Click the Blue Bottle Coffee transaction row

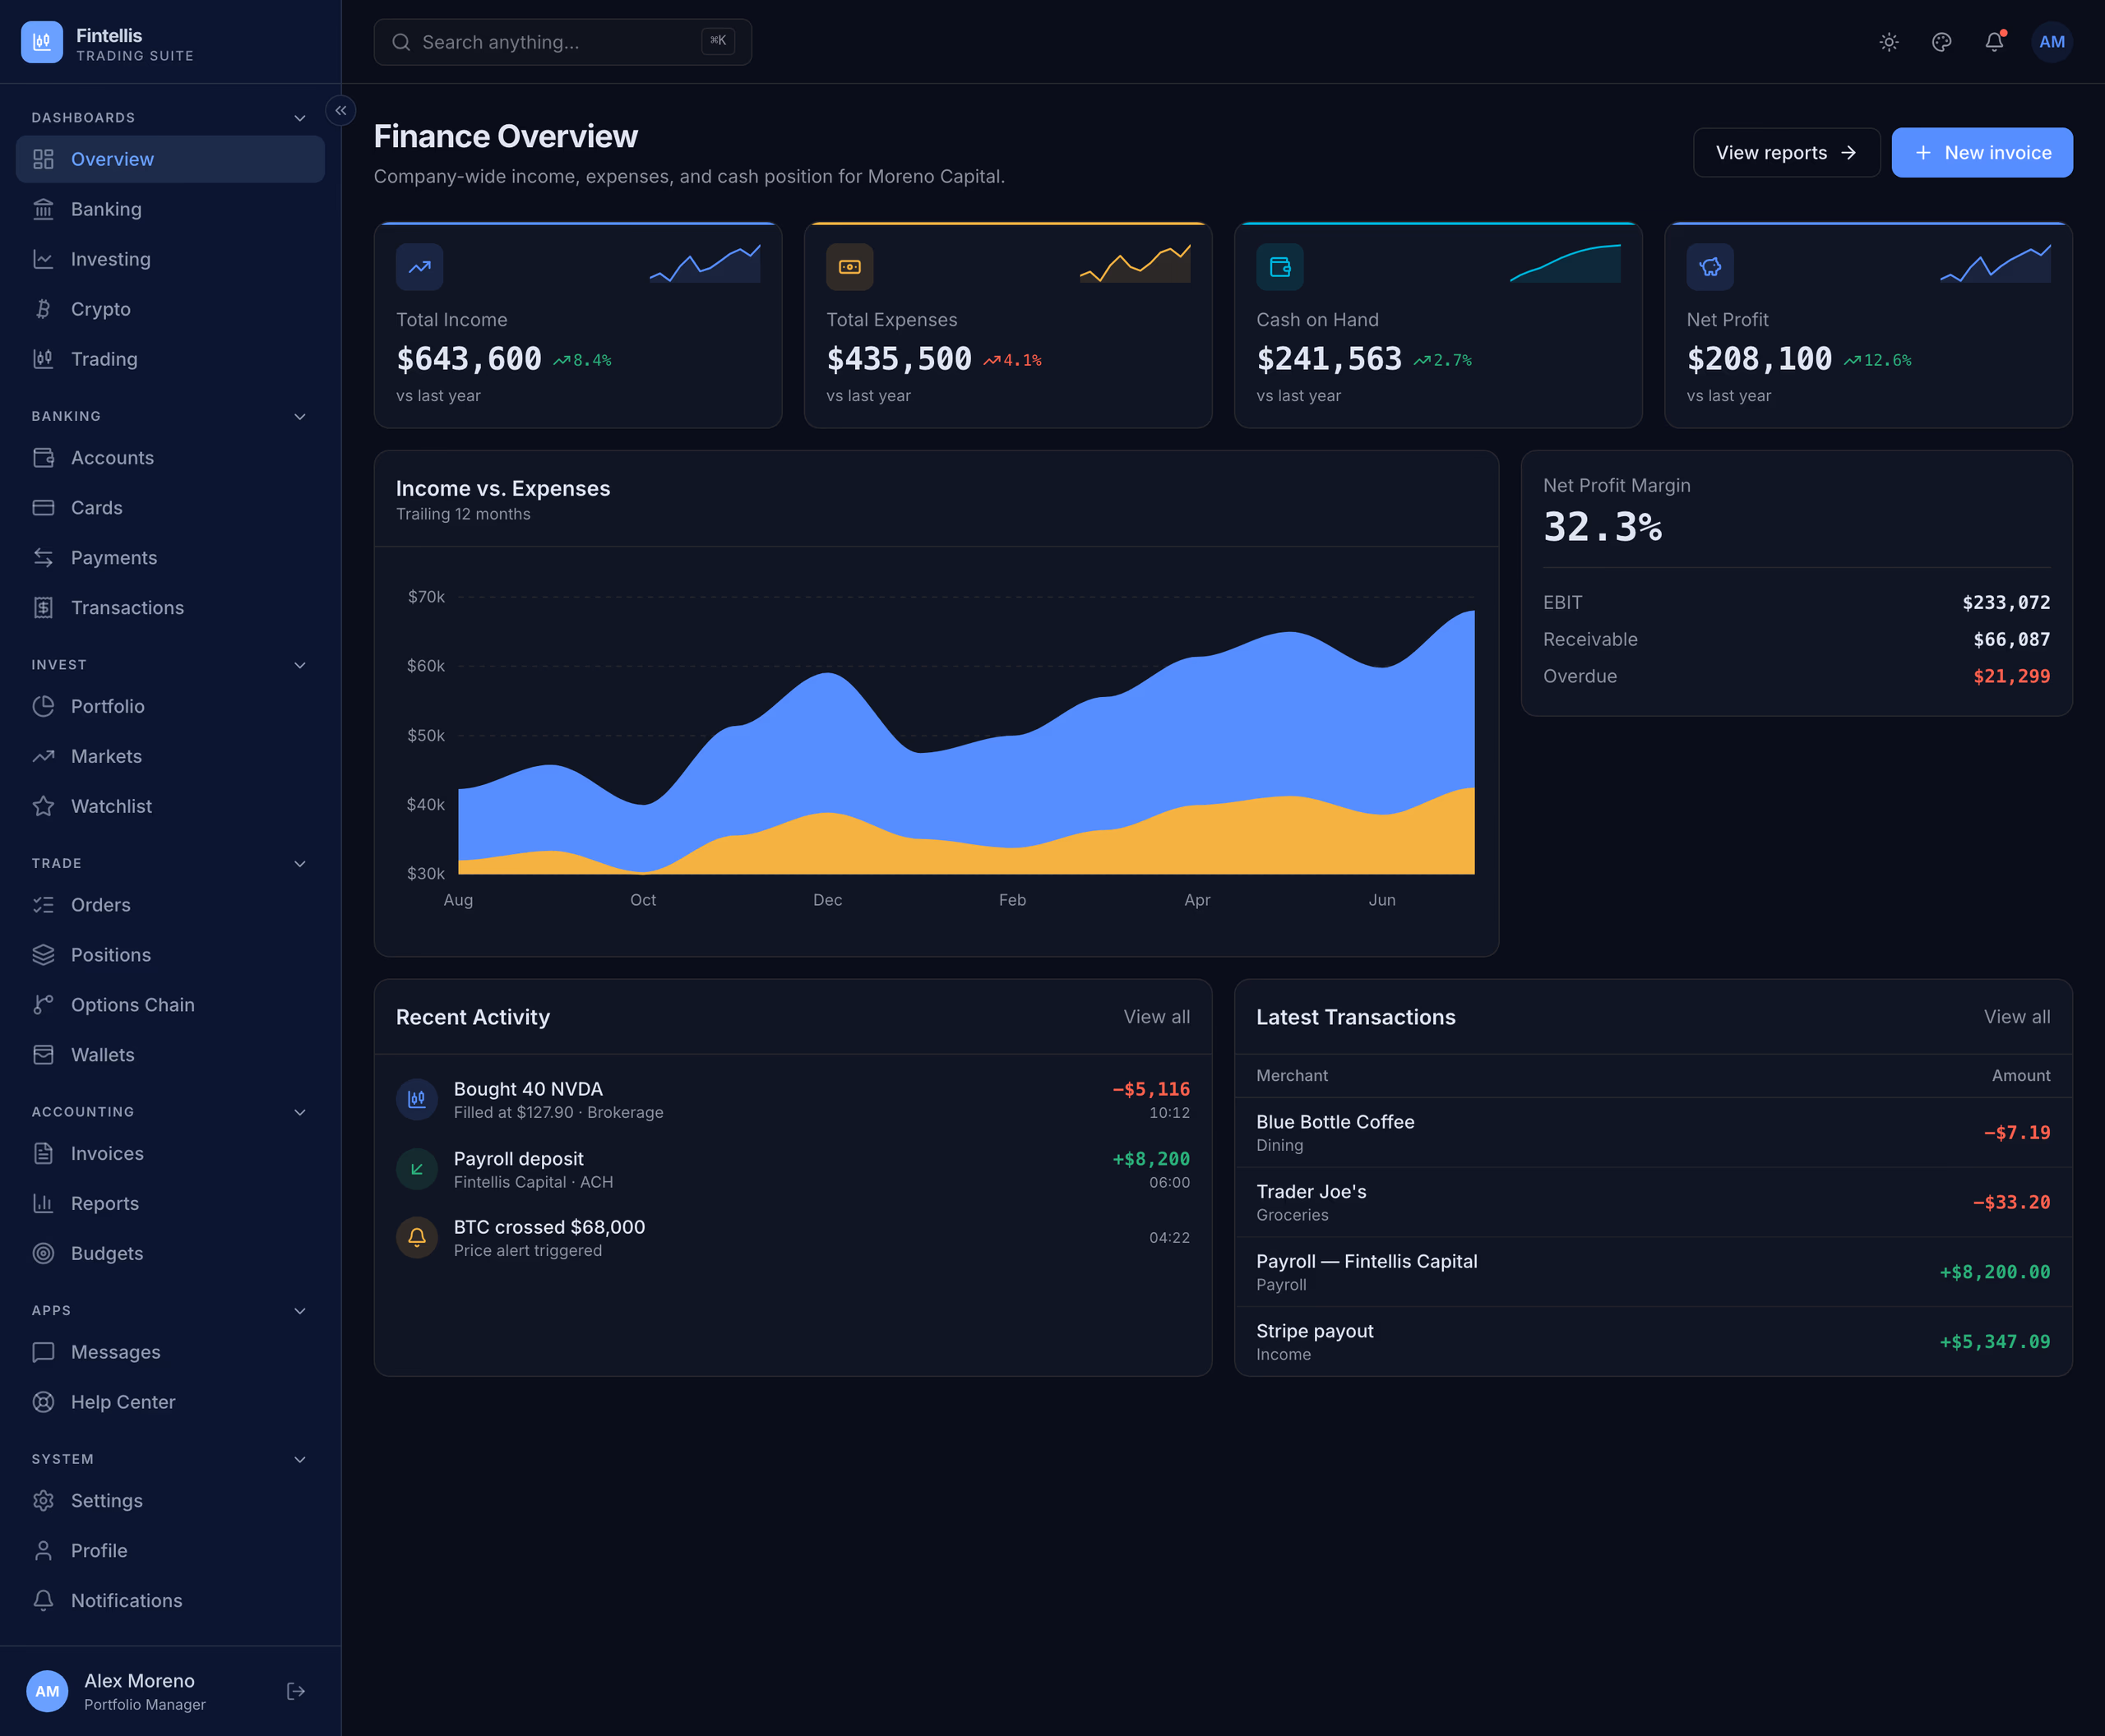coord(1653,1133)
